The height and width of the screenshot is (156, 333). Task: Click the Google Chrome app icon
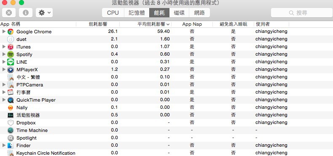pyautogui.click(x=11, y=32)
